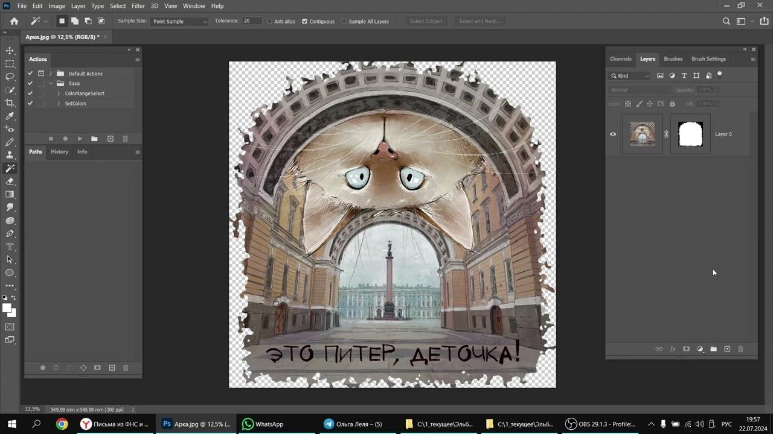Choose Add to selection mode icon
Screen dimensions: 773x434
pyautogui.click(x=74, y=21)
